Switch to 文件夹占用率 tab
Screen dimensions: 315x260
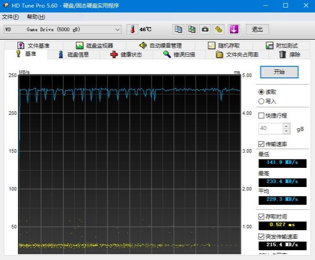pyautogui.click(x=237, y=54)
